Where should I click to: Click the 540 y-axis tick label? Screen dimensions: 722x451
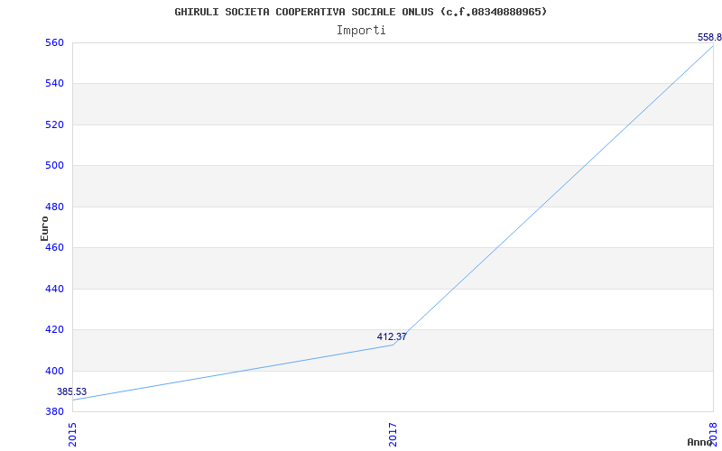pyautogui.click(x=54, y=84)
